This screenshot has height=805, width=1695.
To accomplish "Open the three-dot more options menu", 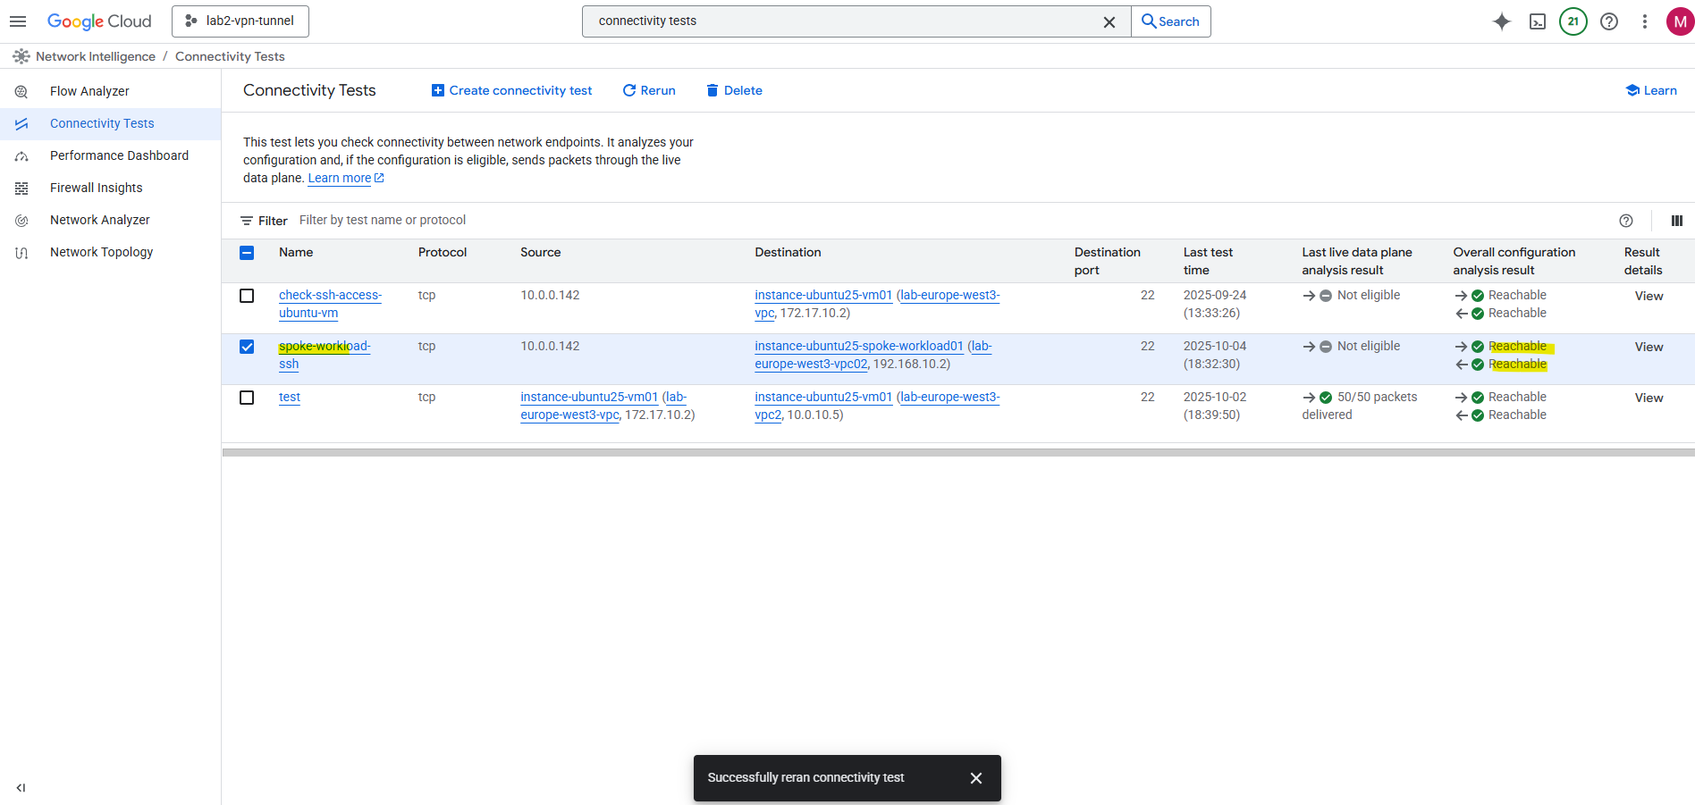I will 1645,21.
